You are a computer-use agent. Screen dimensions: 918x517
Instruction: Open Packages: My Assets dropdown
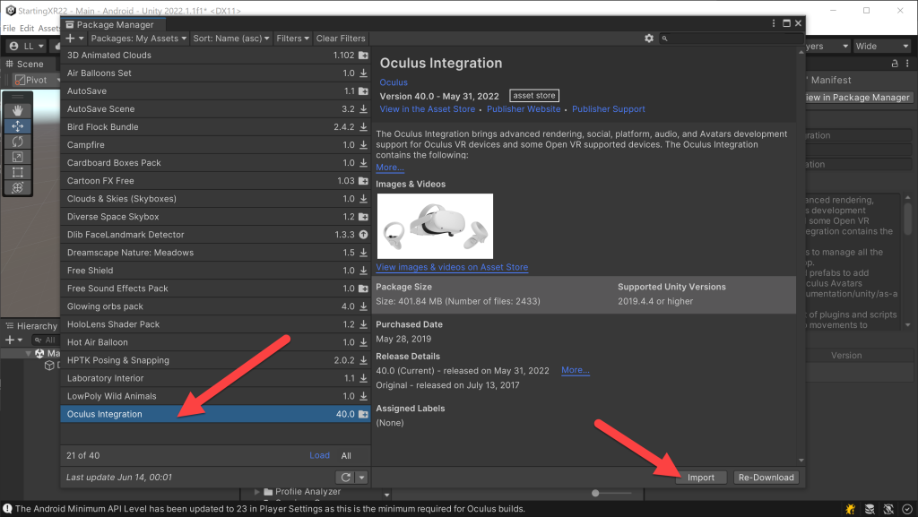pos(139,38)
